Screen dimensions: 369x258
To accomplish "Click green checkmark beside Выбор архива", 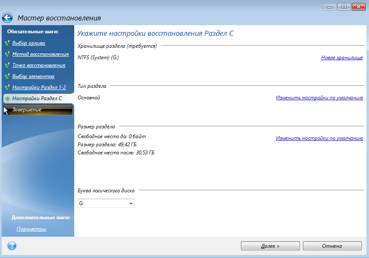I will (x=7, y=43).
